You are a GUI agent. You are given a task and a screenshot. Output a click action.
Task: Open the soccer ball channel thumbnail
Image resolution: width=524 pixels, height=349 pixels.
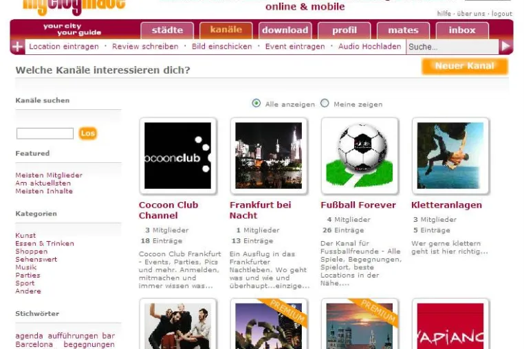click(360, 156)
